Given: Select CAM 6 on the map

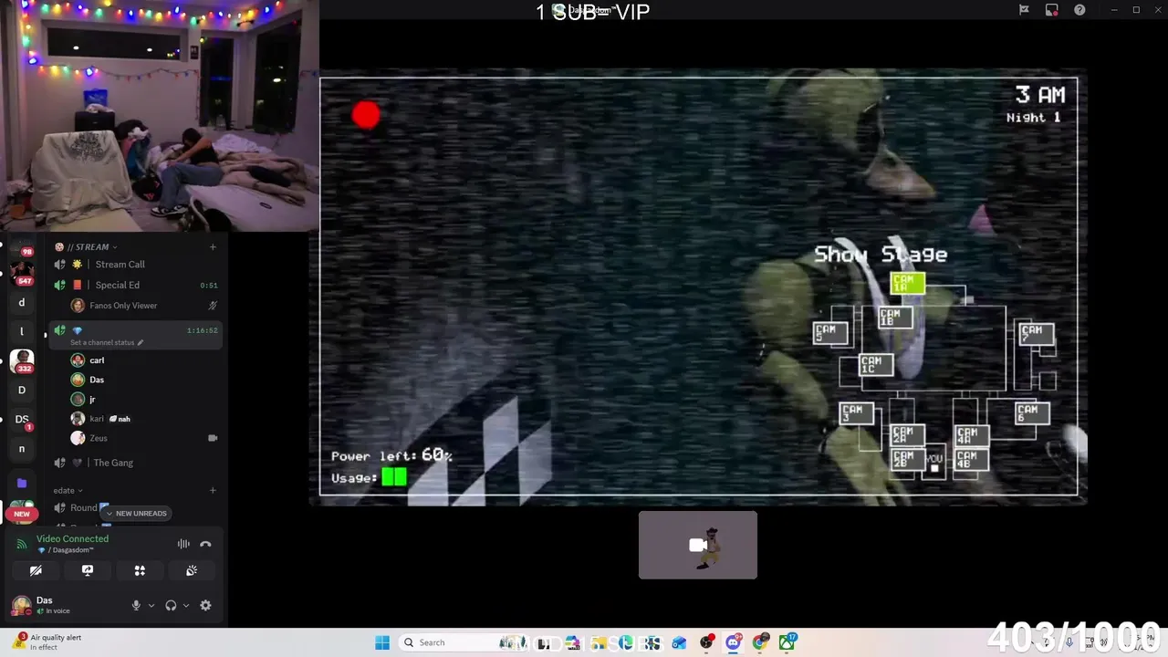Looking at the screenshot, I should [x=1032, y=413].
